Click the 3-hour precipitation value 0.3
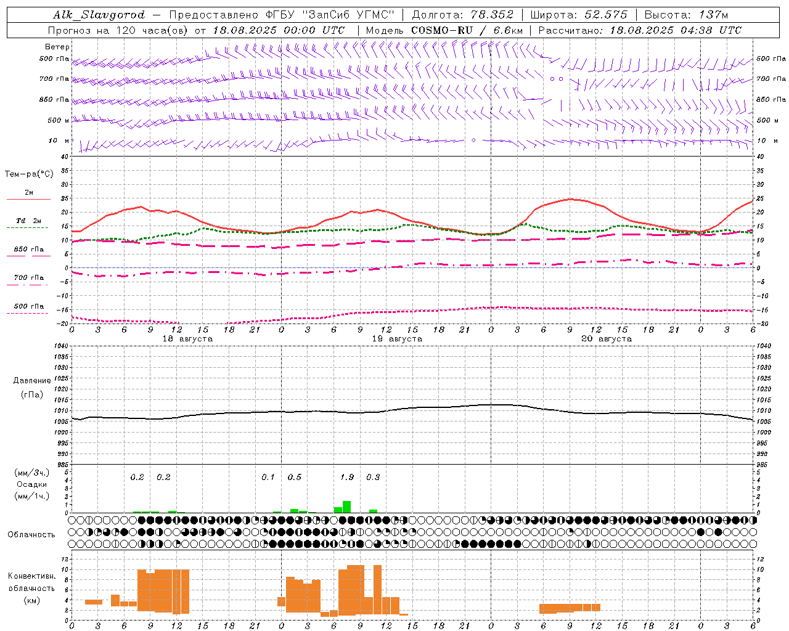Viewport: 789px width, 631px height. [373, 478]
